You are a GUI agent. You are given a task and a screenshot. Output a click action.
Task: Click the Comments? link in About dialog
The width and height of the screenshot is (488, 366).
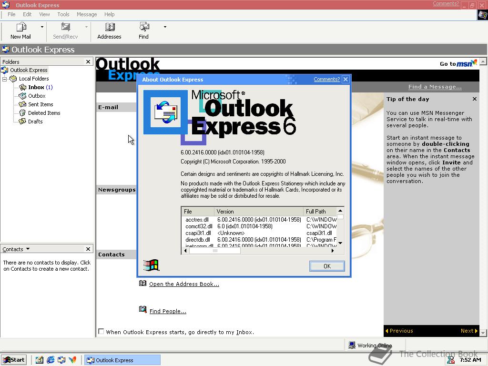pyautogui.click(x=326, y=80)
